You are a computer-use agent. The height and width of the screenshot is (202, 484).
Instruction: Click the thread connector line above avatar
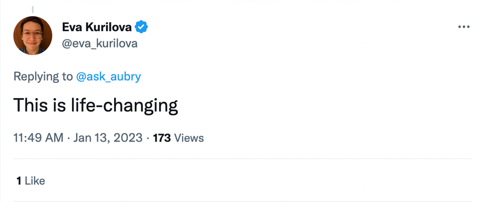[33, 8]
